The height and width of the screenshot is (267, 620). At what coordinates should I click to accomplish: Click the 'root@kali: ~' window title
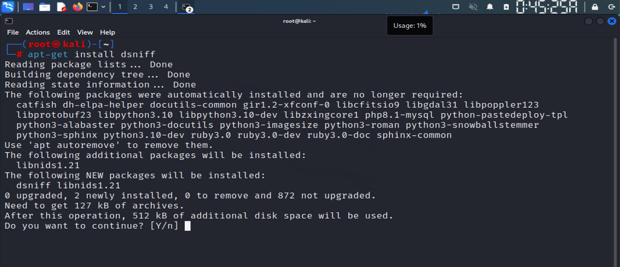[x=300, y=21]
